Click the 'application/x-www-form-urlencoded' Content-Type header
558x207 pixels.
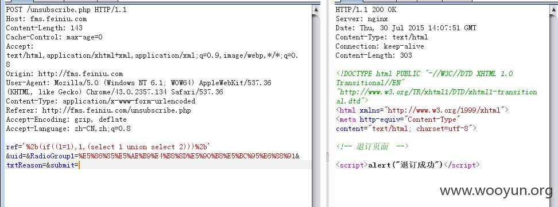click(100, 101)
